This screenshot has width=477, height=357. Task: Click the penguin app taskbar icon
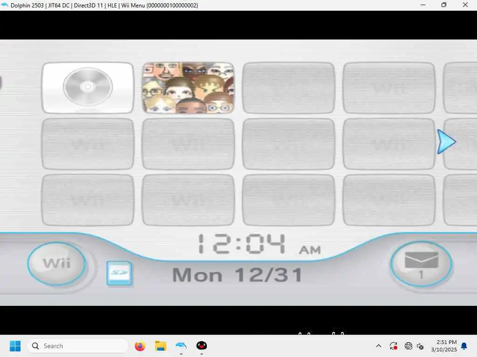pos(201,346)
